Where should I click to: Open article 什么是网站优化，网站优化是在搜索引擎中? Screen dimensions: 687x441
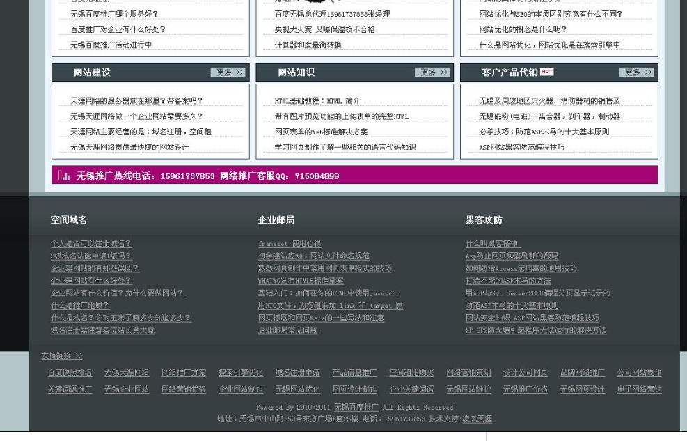coord(549,45)
